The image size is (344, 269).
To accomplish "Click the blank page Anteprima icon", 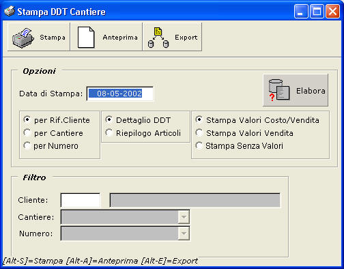I will point(86,38).
